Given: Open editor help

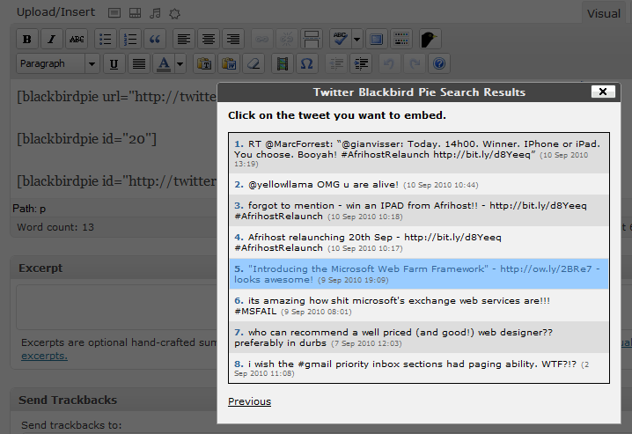Looking at the screenshot, I should [439, 63].
